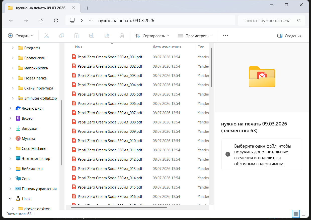This screenshot has width=311, height=220.
Task: Open the Создать dropdown
Action: [x=21, y=36]
